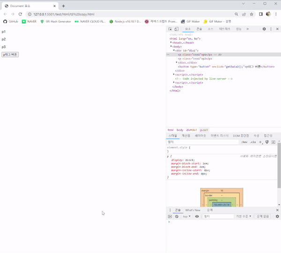The height and width of the screenshot is (253, 281).
Task: Toggle :hov element state panel
Action: (x=244, y=142)
